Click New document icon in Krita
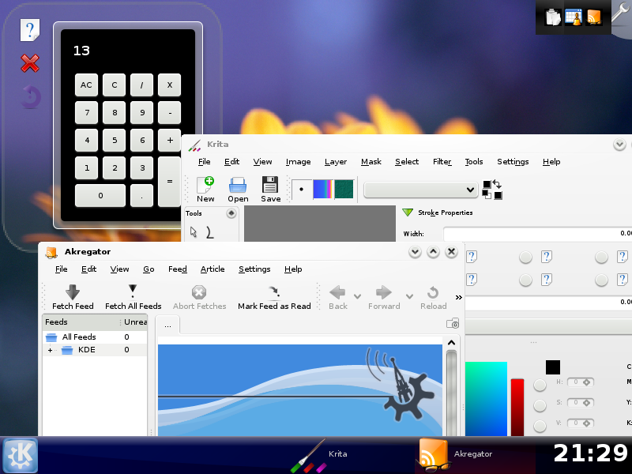The height and width of the screenshot is (474, 632). click(x=205, y=190)
